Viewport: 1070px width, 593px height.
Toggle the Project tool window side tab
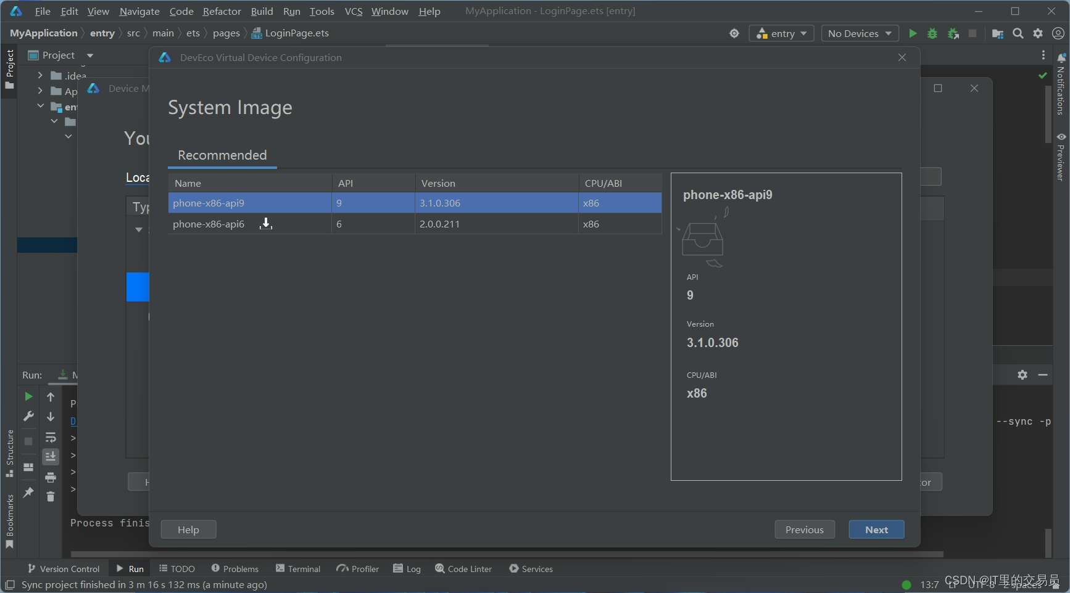pos(9,69)
